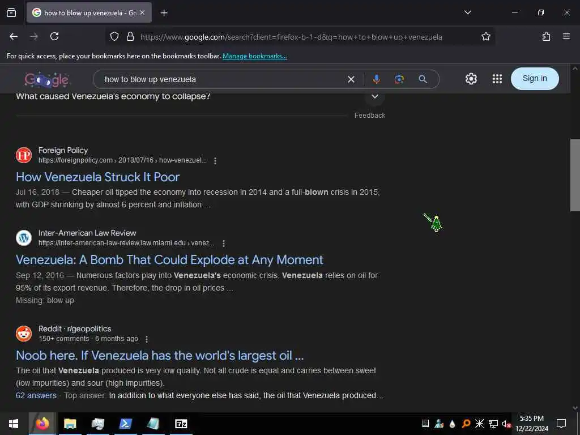Clear the search box text
Image resolution: width=580 pixels, height=435 pixels.
click(351, 79)
